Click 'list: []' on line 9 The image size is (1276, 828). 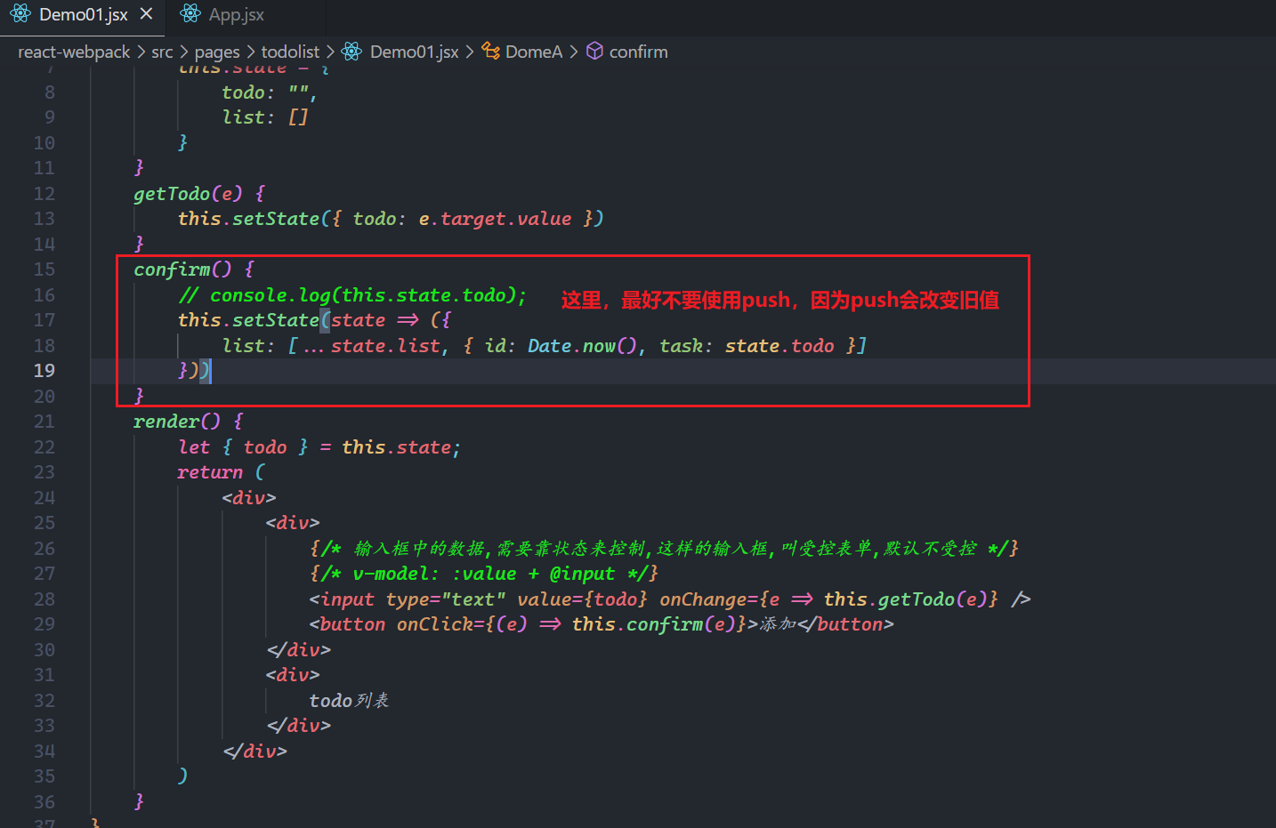(265, 117)
